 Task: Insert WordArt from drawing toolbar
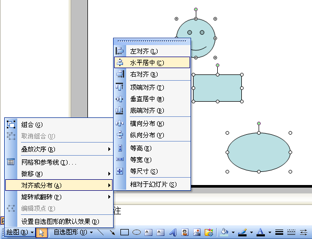pyautogui.click(x=173, y=232)
